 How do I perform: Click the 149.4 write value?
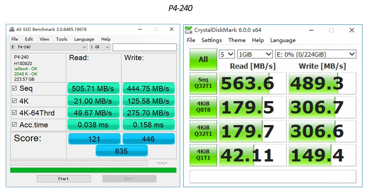tap(322, 155)
